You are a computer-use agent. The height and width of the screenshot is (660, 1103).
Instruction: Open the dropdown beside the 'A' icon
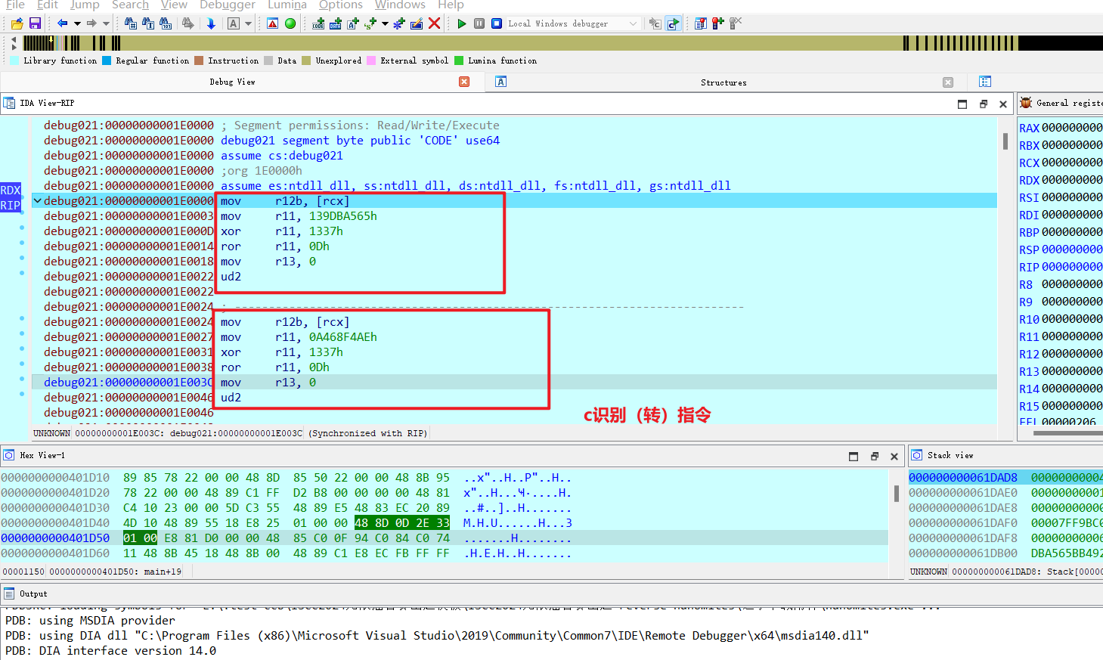[248, 23]
